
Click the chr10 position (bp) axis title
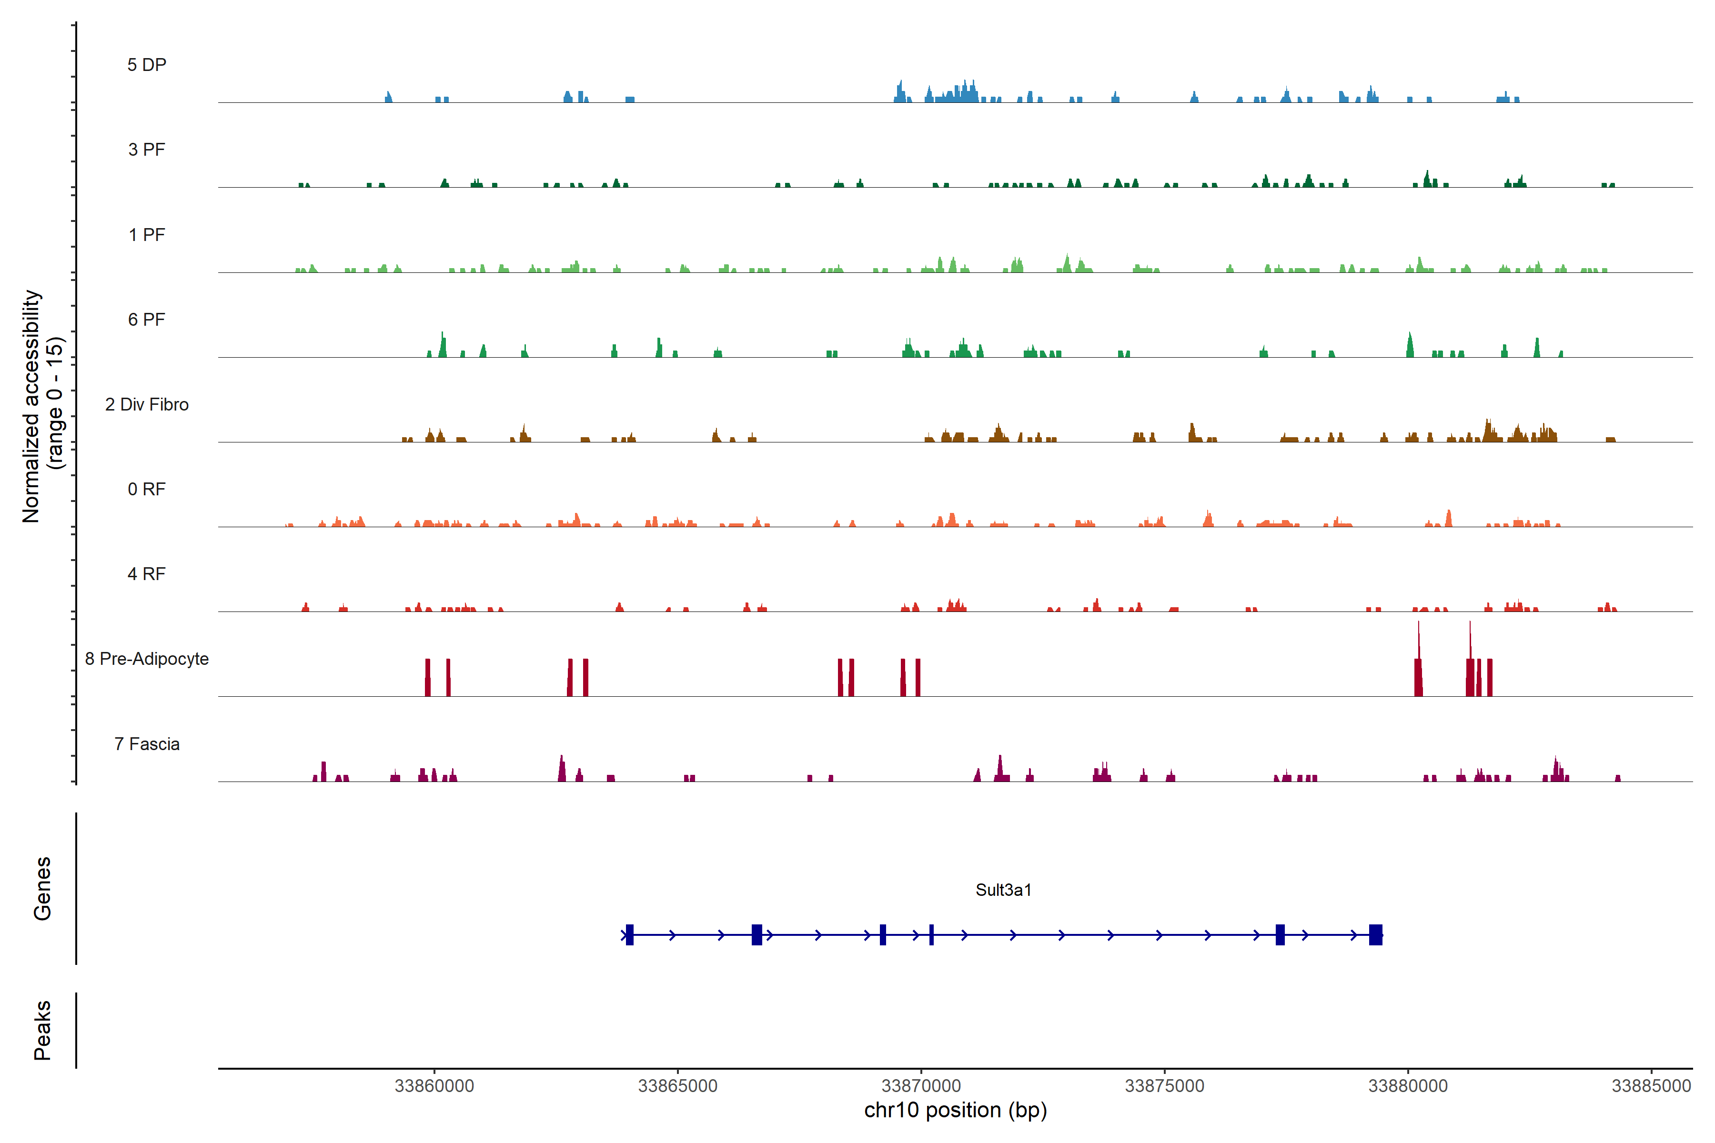coord(955,1110)
